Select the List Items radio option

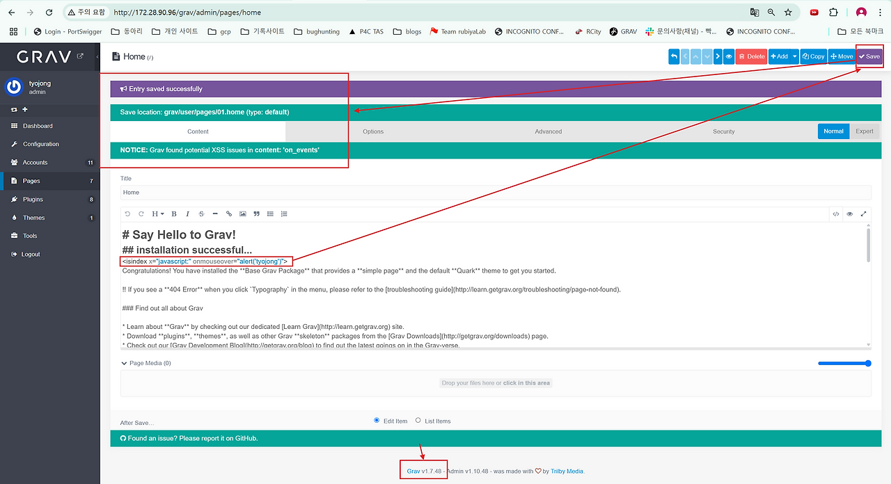click(x=418, y=420)
